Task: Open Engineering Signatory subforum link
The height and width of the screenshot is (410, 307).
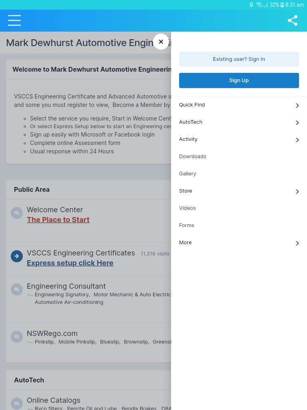Action: point(62,295)
